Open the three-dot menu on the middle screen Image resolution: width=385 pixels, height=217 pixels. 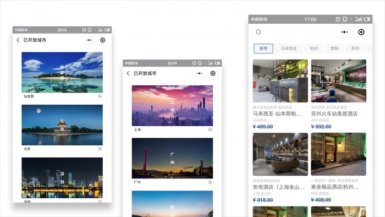pyautogui.click(x=199, y=73)
